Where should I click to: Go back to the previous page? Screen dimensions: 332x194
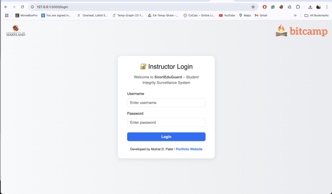tap(6, 7)
